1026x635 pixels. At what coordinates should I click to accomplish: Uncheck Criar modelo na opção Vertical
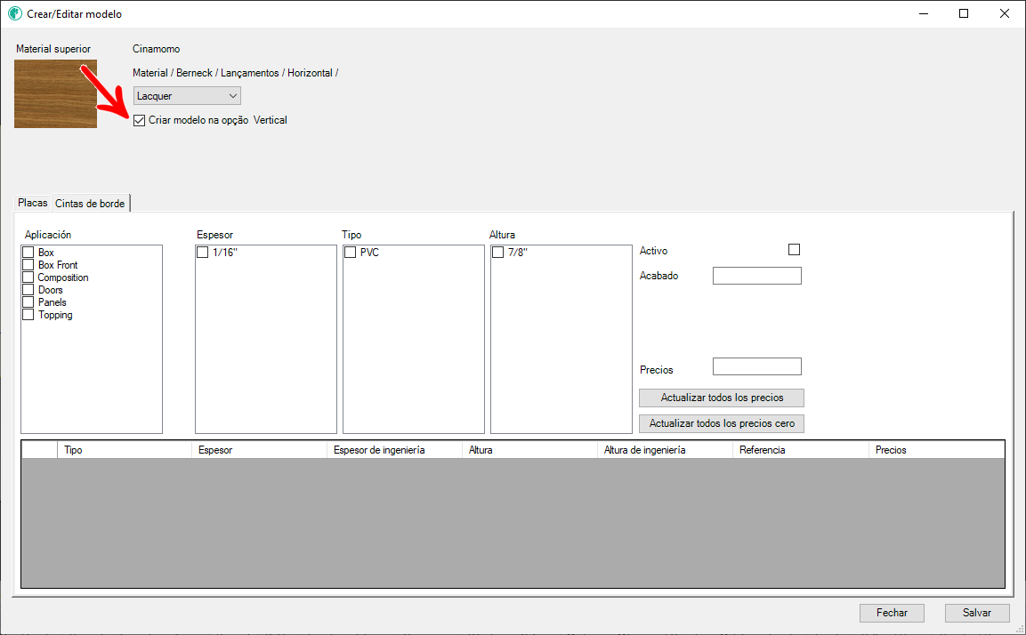tap(140, 120)
